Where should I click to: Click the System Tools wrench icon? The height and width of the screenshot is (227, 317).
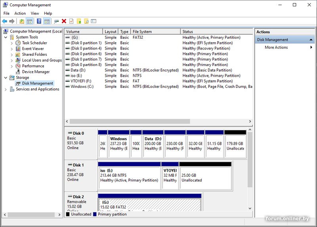[x=12, y=37]
